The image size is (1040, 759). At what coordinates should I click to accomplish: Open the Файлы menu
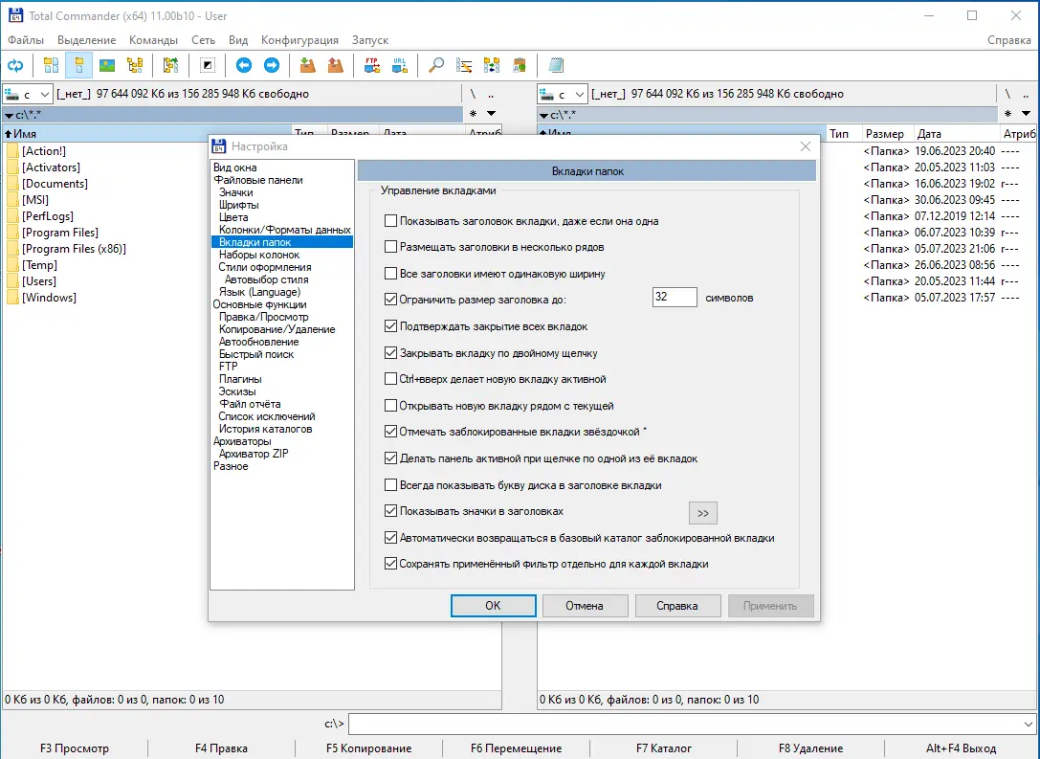[26, 40]
